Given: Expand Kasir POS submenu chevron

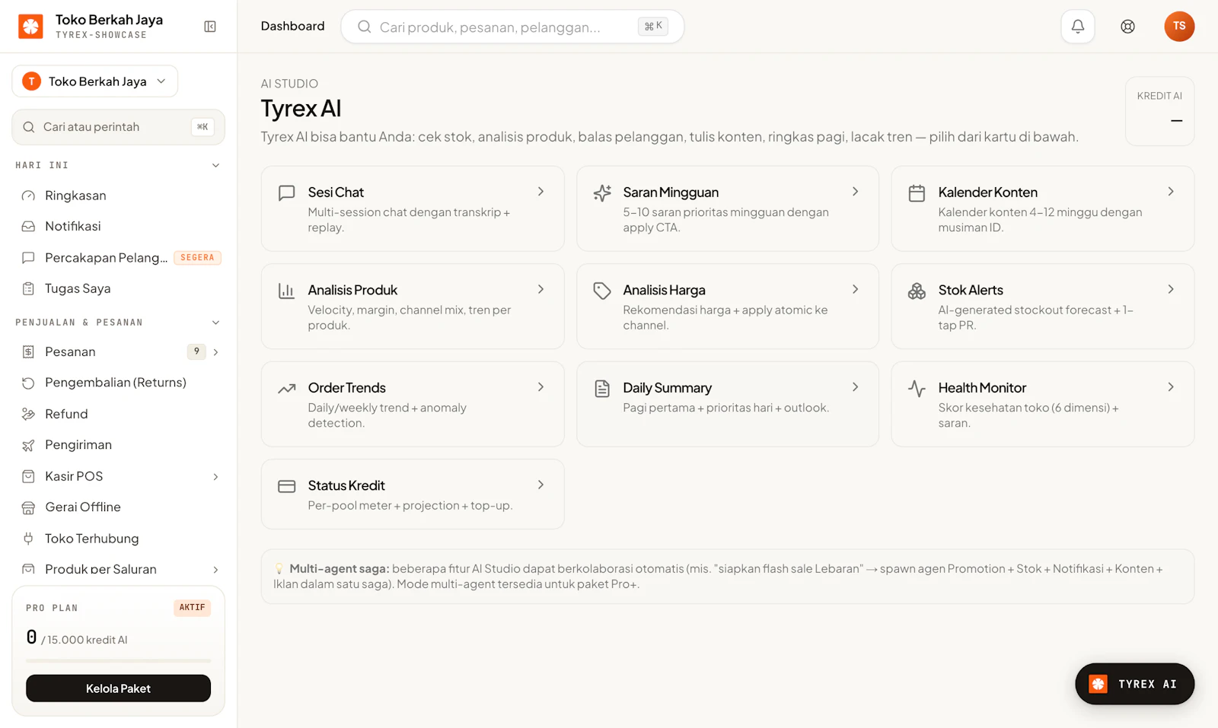Looking at the screenshot, I should point(215,476).
